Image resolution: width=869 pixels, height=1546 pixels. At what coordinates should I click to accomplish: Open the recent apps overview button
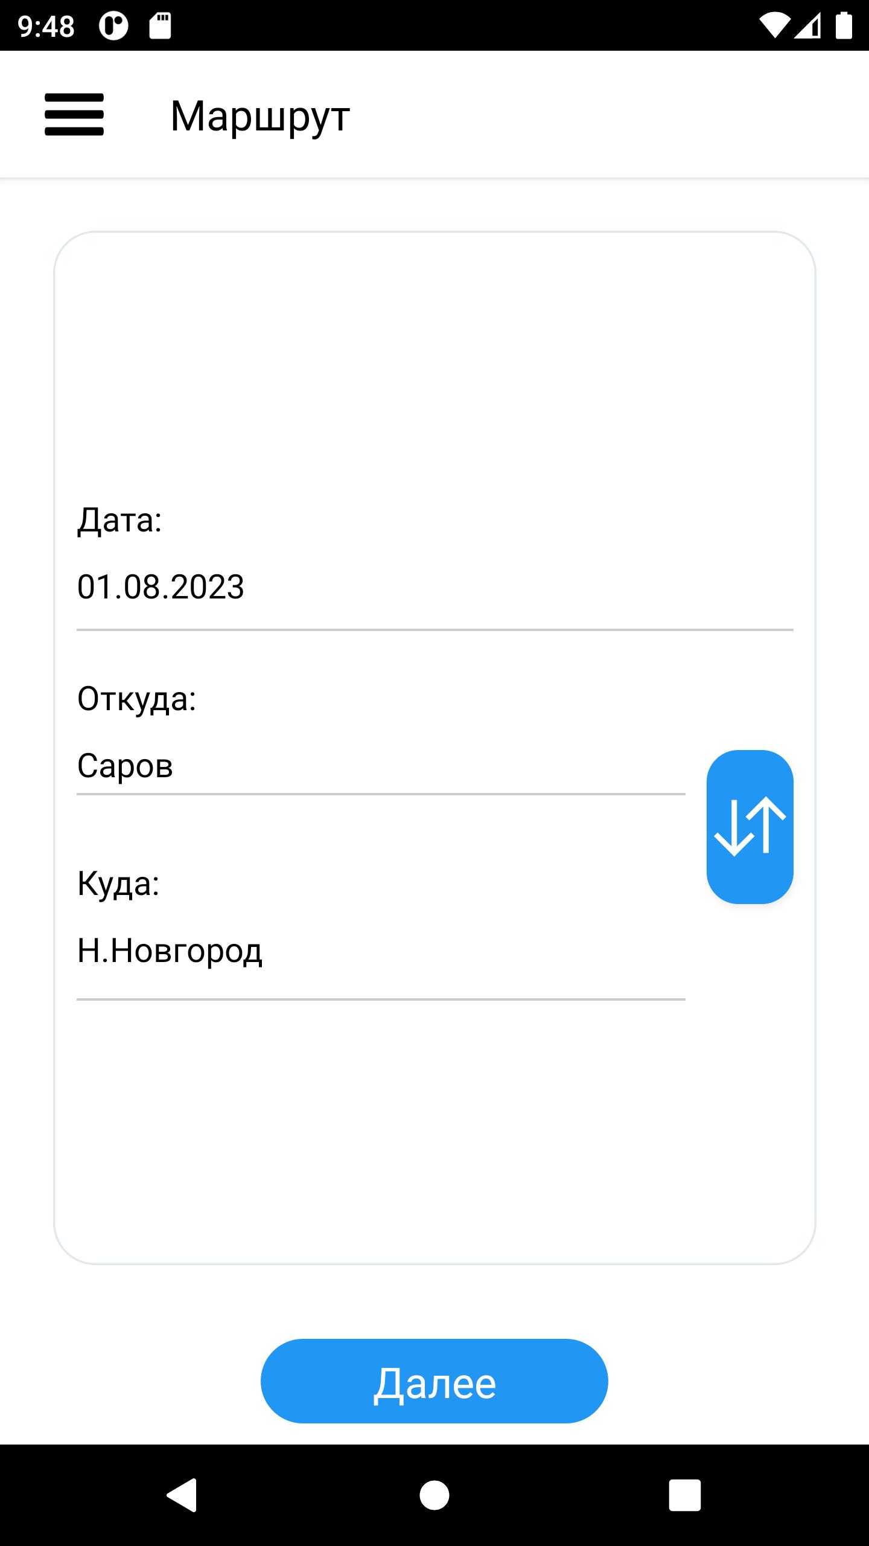pos(684,1495)
